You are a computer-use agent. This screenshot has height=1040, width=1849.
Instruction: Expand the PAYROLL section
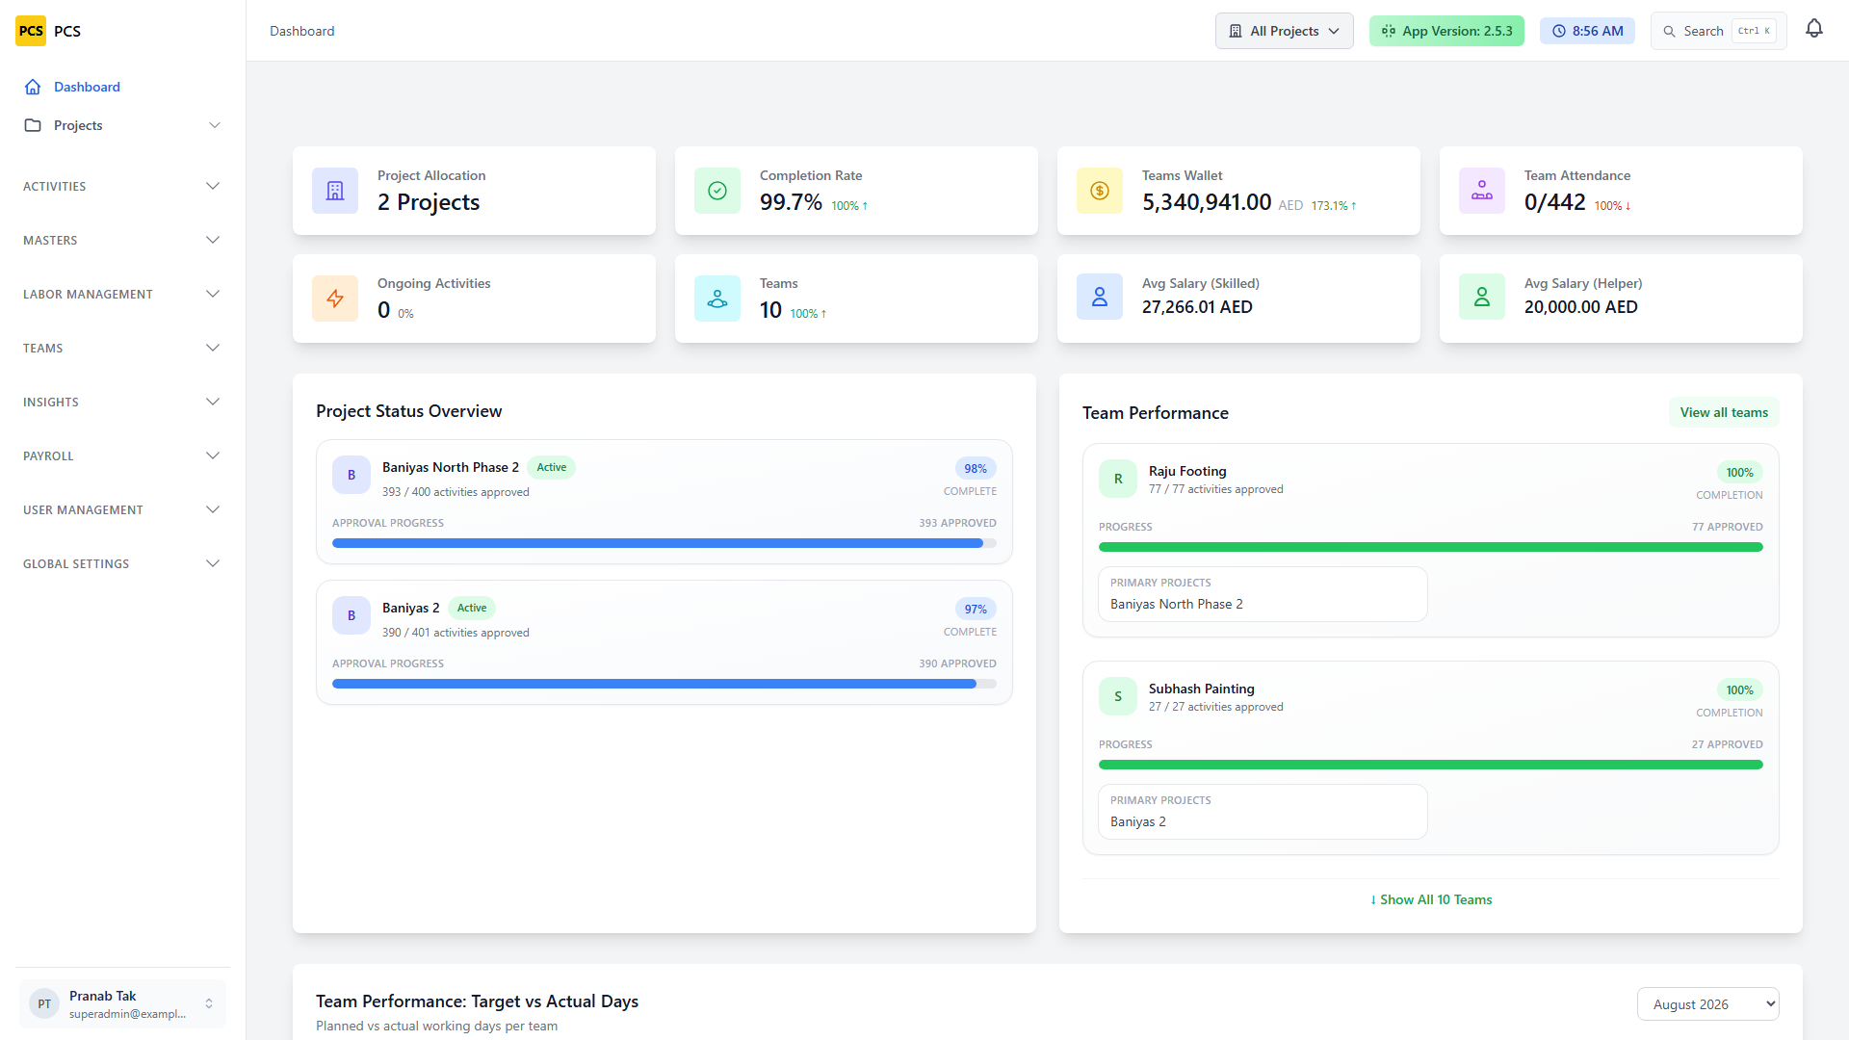click(122, 455)
